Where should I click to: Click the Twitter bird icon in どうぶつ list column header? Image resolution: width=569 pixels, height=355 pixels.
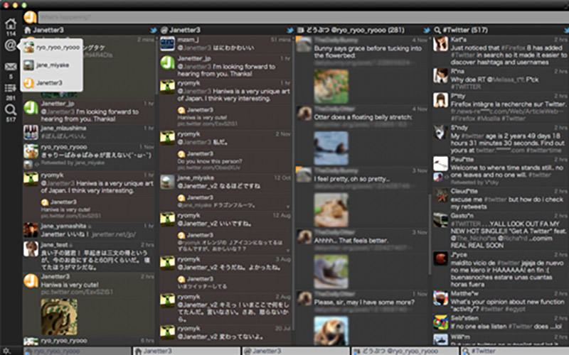427,30
